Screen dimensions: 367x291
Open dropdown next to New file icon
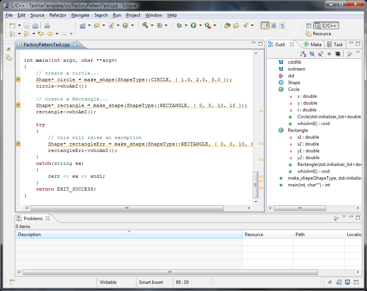click(x=19, y=25)
